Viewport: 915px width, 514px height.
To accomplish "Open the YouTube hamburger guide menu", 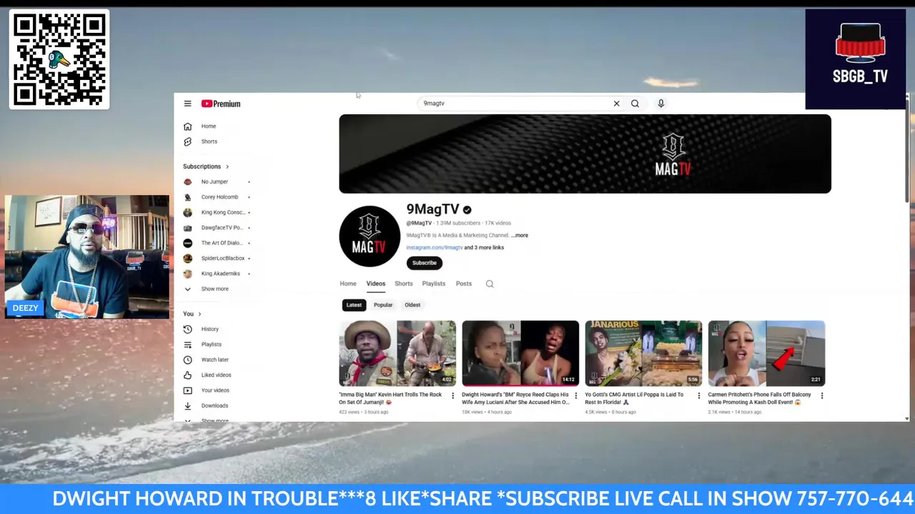I will [187, 104].
